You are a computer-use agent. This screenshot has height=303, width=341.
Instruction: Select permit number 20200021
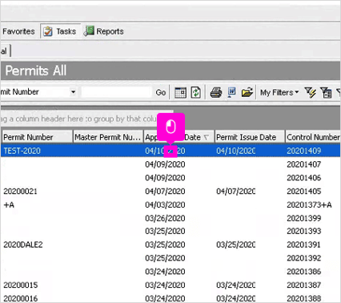click(x=20, y=191)
